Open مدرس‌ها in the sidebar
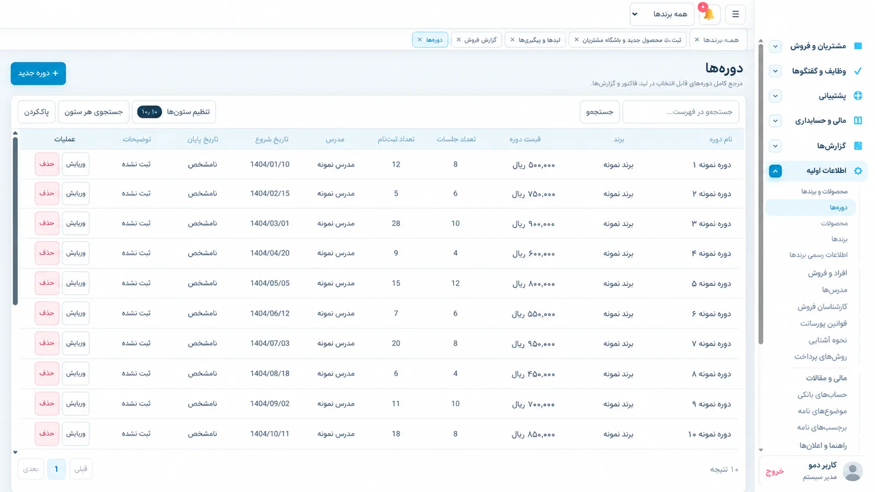Image resolution: width=875 pixels, height=492 pixels. point(835,290)
